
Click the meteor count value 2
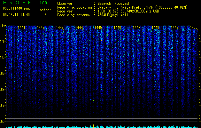pos(45,15)
